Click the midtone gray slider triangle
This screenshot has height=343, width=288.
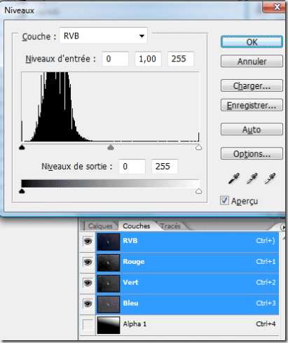click(x=111, y=147)
